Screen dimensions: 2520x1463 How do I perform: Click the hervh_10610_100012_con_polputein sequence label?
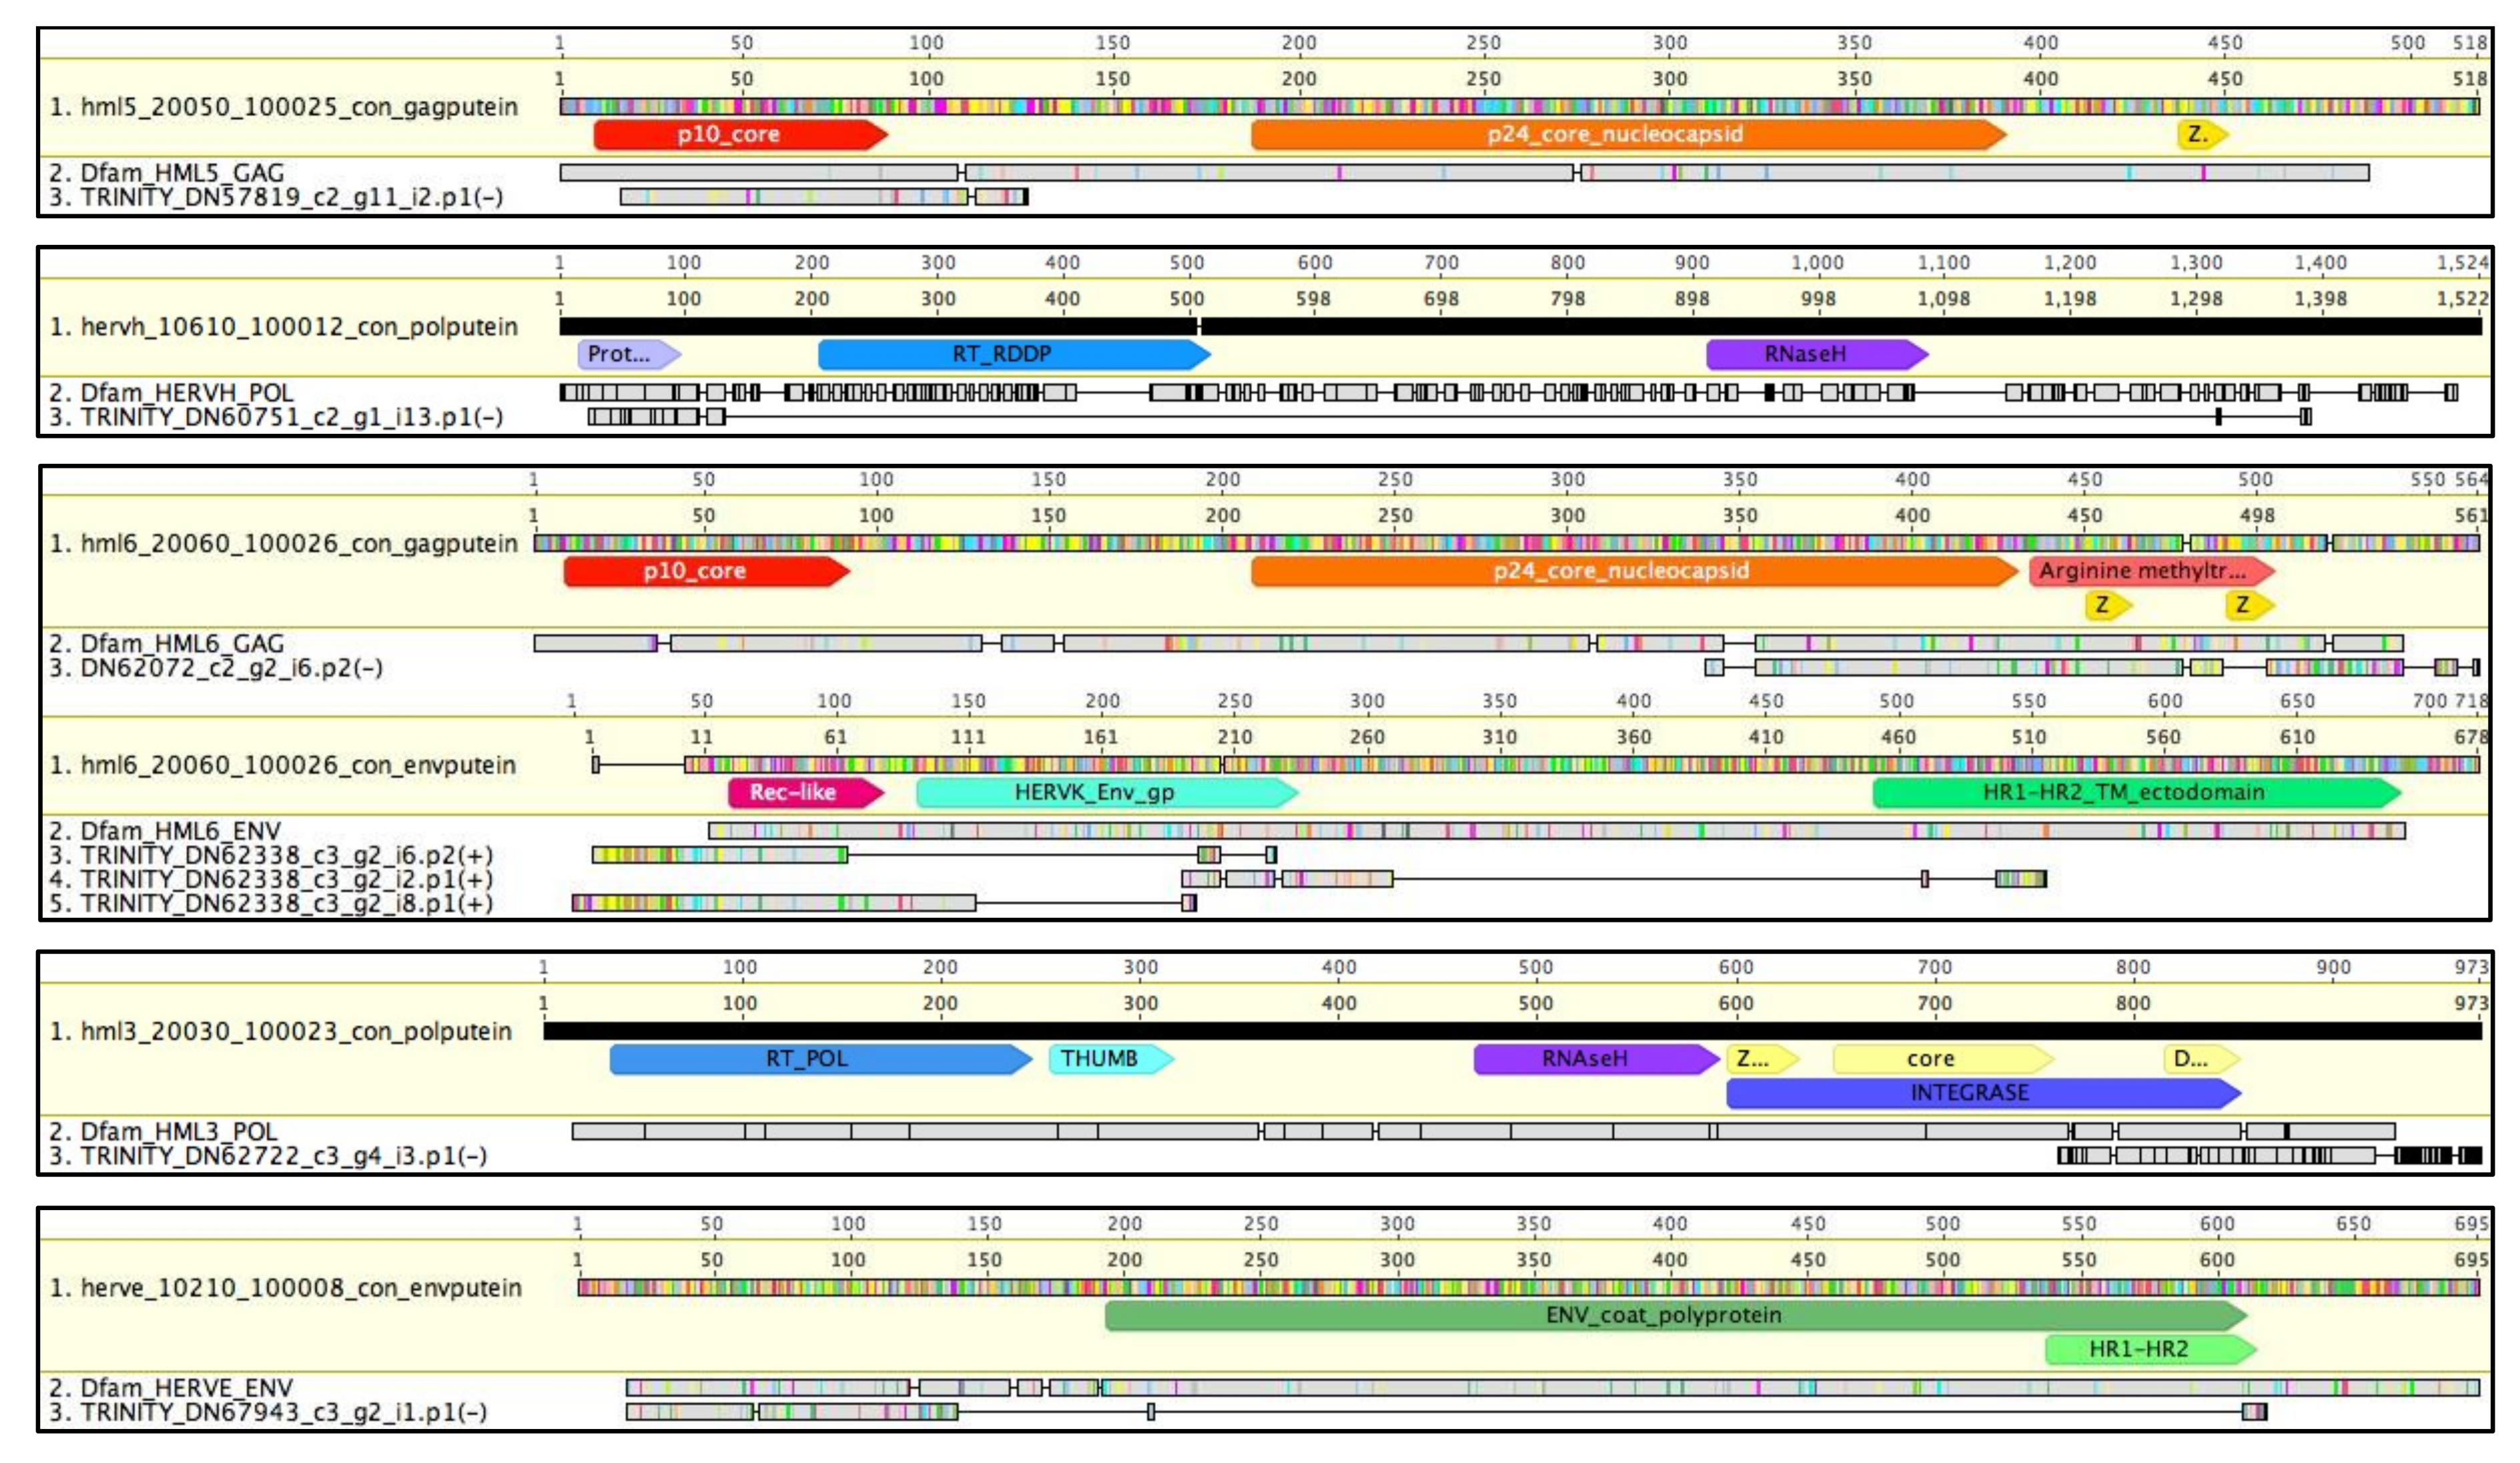tap(299, 327)
